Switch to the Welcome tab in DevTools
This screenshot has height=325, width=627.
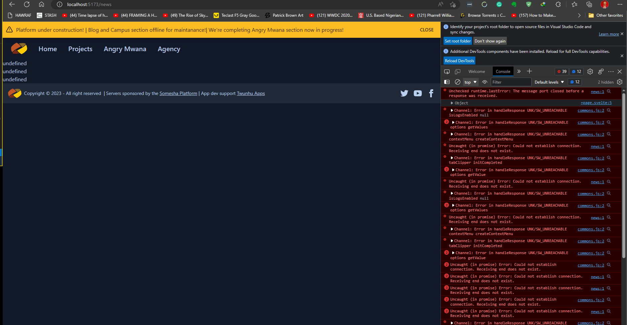pos(477,72)
